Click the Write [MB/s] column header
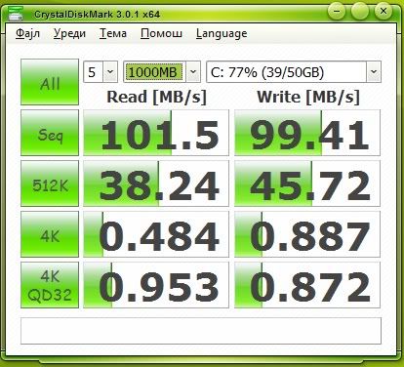The width and height of the screenshot is (404, 367). pyautogui.click(x=308, y=97)
